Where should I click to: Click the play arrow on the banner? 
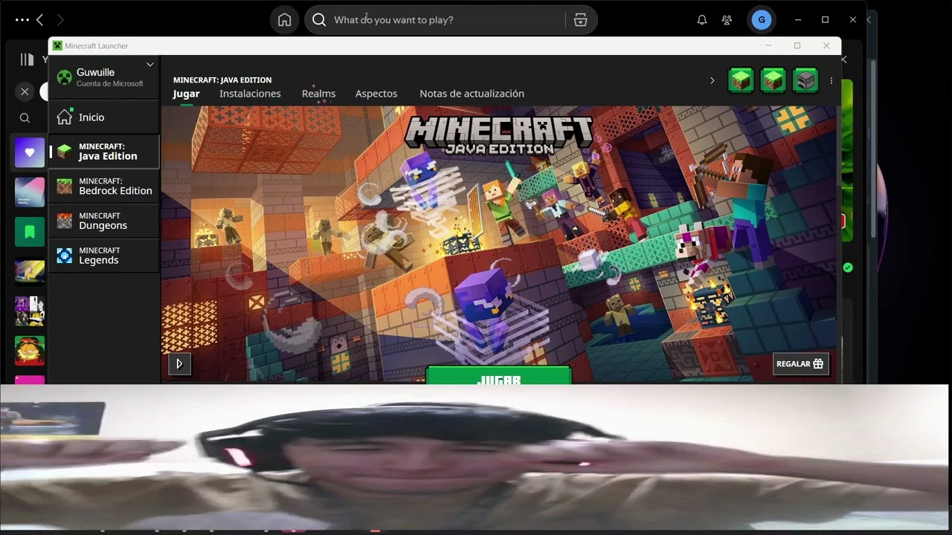(x=179, y=363)
